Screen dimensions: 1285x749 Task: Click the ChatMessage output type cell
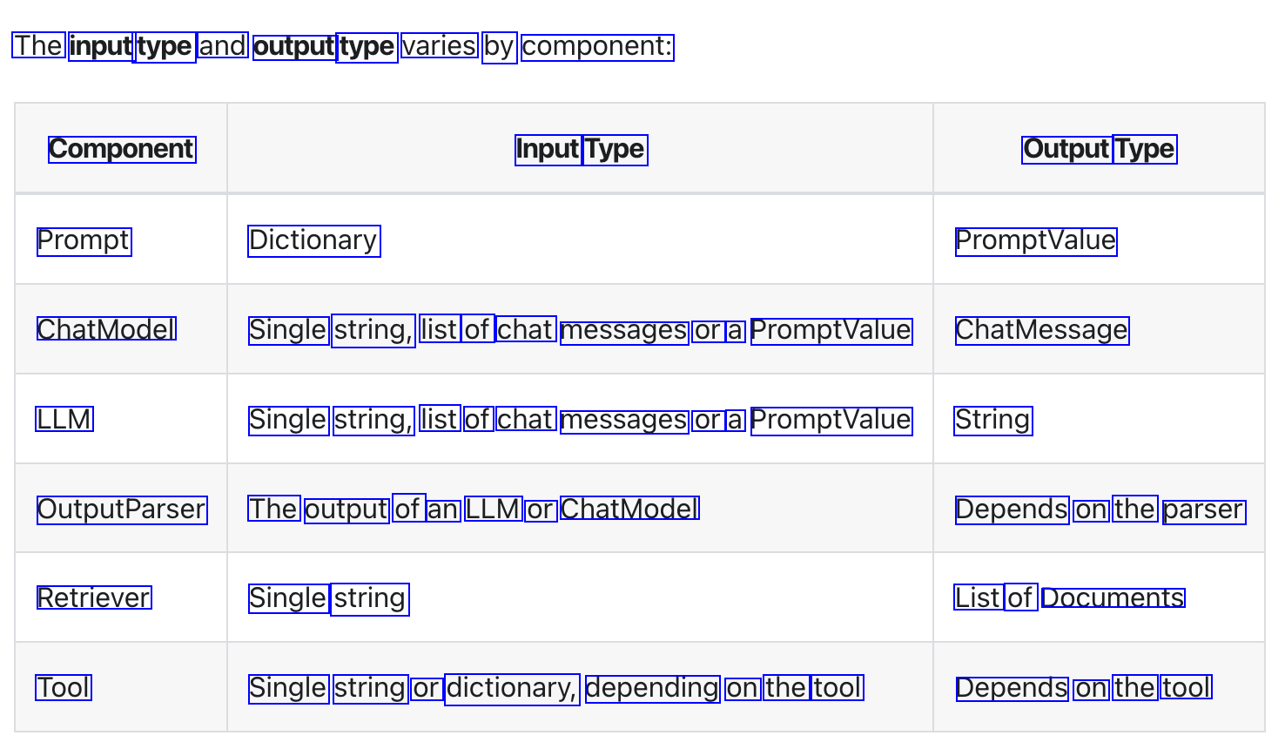coord(1042,330)
